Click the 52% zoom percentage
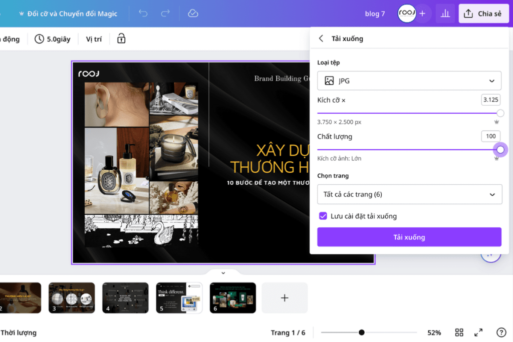 click(434, 333)
